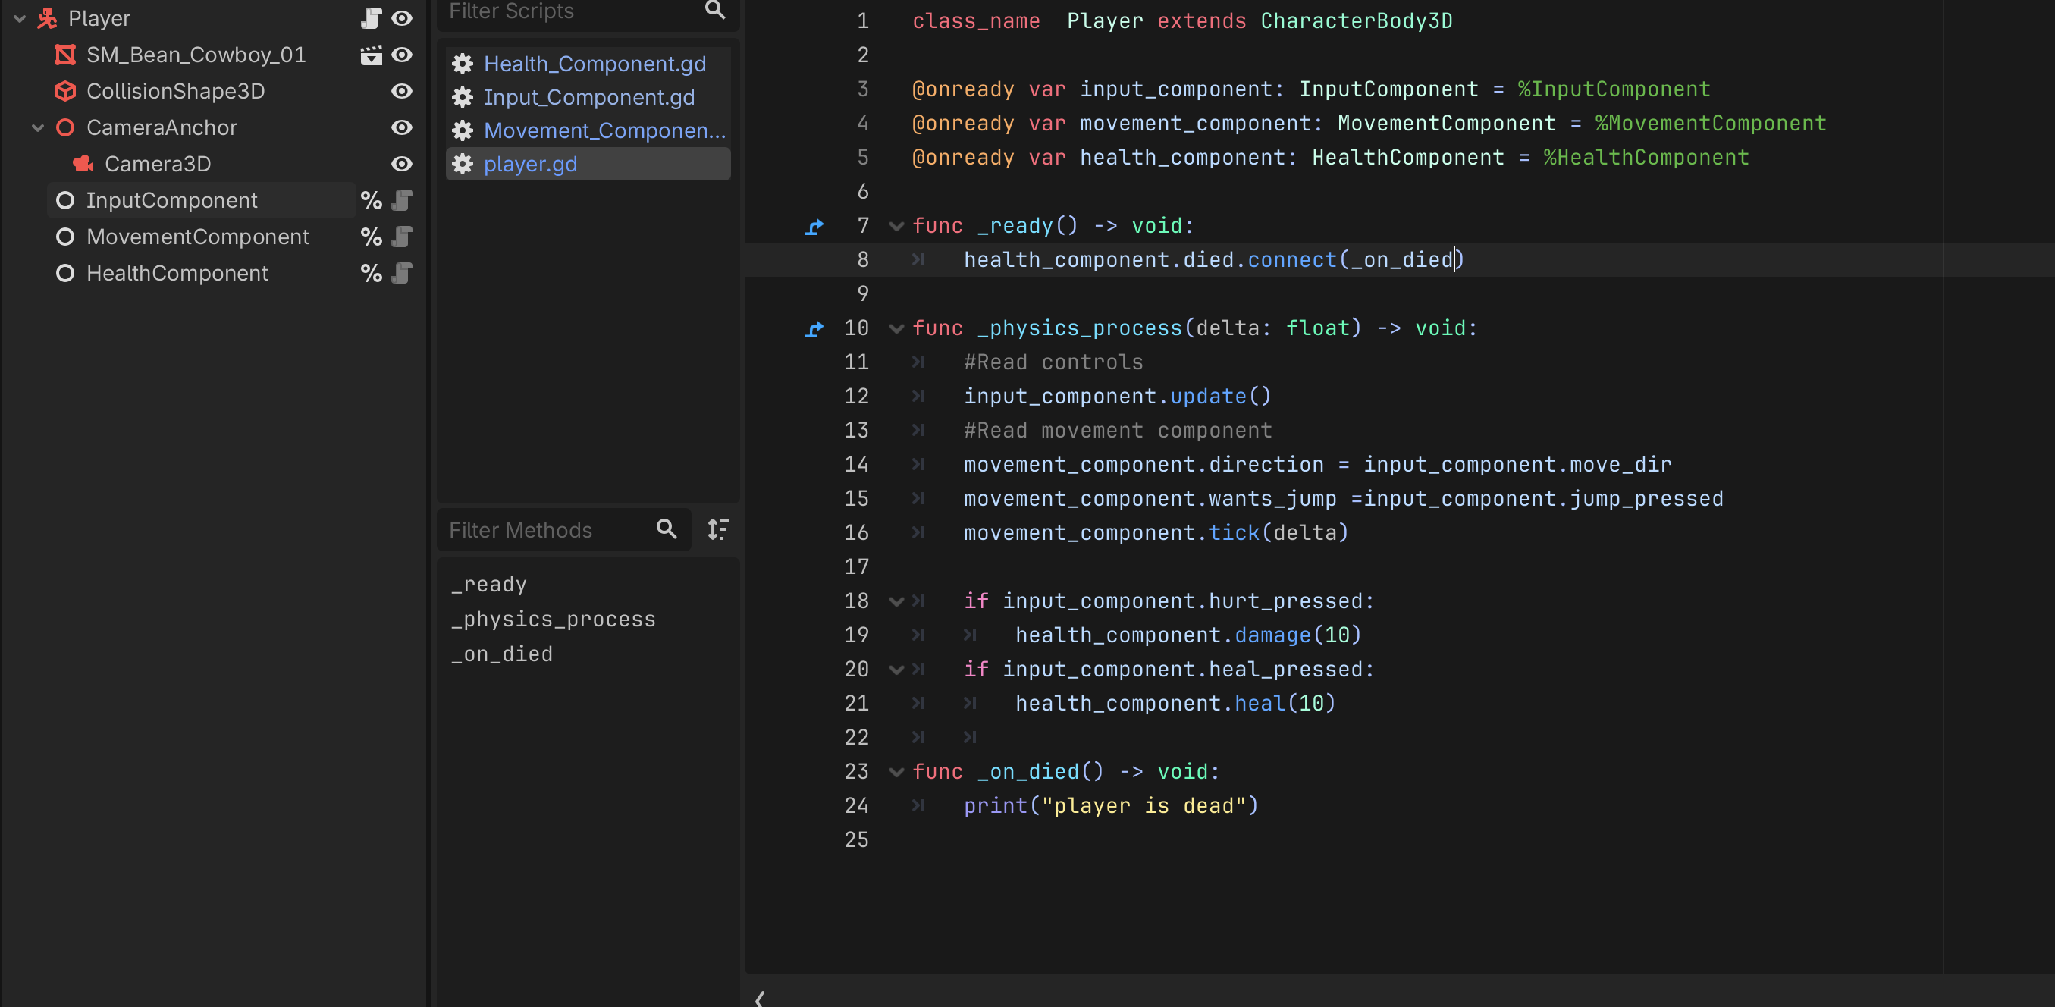Hide the CameraAnchor node
Image resolution: width=2055 pixels, height=1007 pixels.
coord(402,127)
